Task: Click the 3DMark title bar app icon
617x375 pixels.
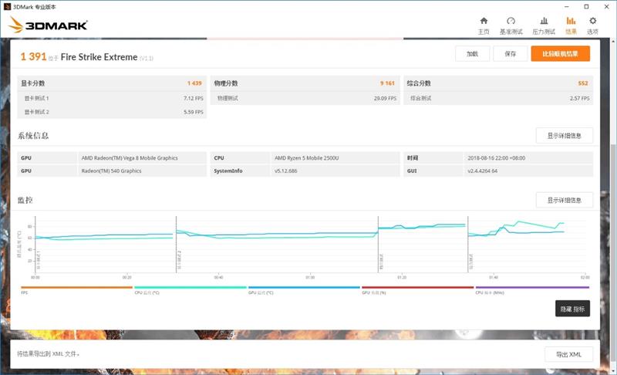Action: (x=8, y=5)
